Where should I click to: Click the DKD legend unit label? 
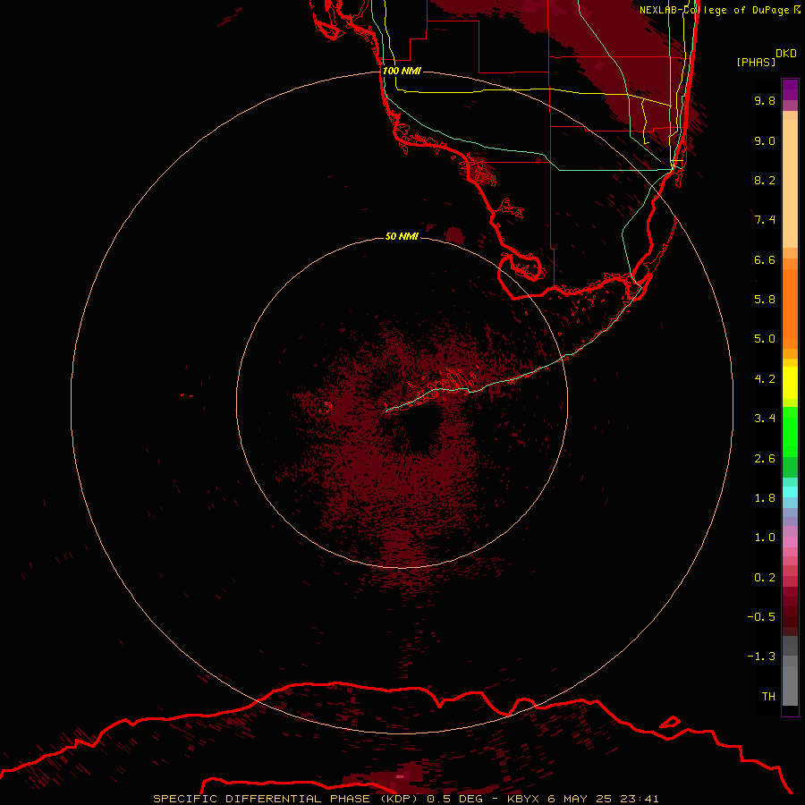coord(786,53)
